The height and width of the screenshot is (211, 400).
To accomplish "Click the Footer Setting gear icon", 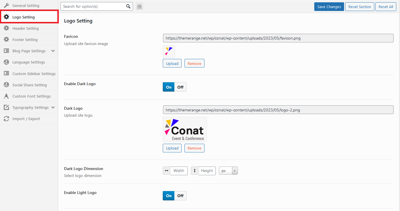I will (x=6, y=40).
